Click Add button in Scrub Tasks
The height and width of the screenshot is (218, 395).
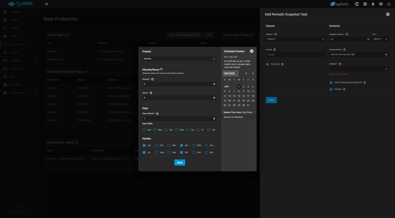pyautogui.click(x=208, y=35)
